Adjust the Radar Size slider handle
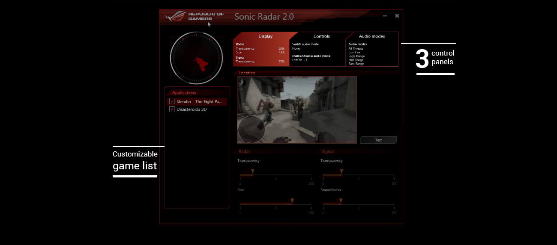Image resolution: width=557 pixels, height=245 pixels. 292,200
